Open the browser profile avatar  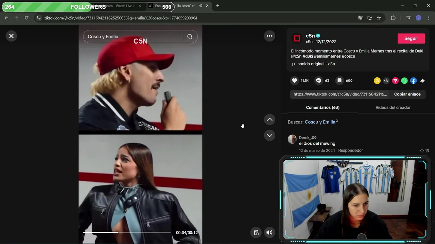[x=418, y=18]
